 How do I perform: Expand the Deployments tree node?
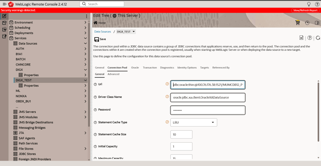85,33
